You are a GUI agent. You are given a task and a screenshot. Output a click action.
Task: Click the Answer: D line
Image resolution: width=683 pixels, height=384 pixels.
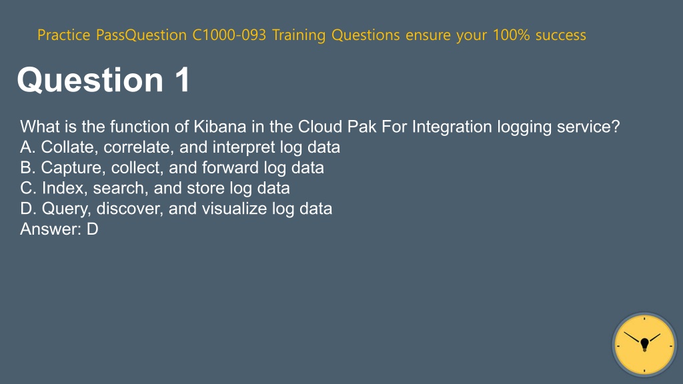pos(59,229)
